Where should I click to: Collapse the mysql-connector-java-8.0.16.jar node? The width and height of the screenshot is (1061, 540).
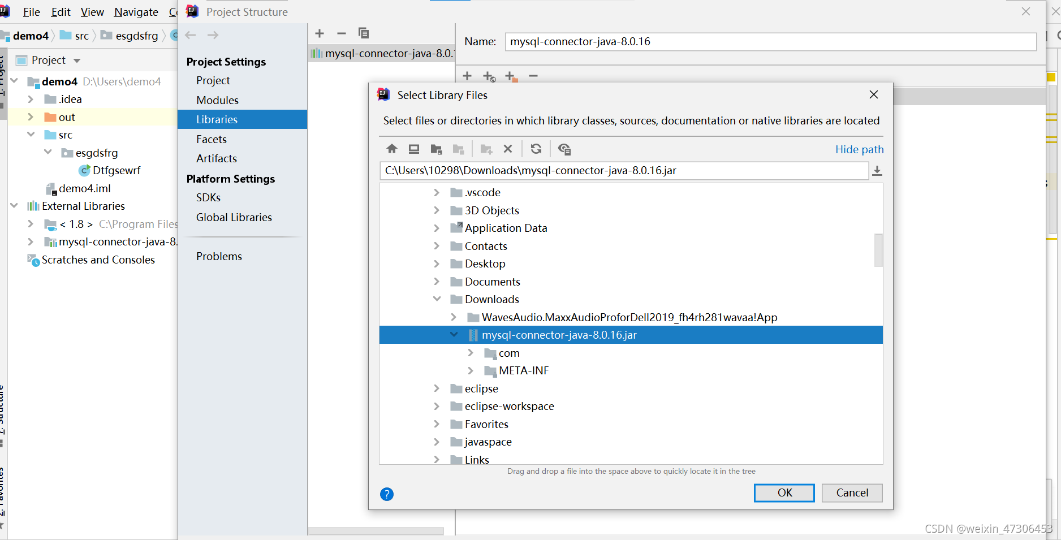(x=454, y=335)
